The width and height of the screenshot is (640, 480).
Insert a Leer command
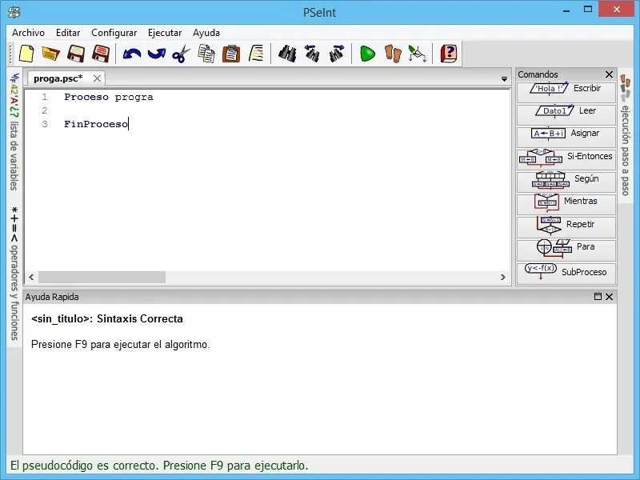point(566,114)
